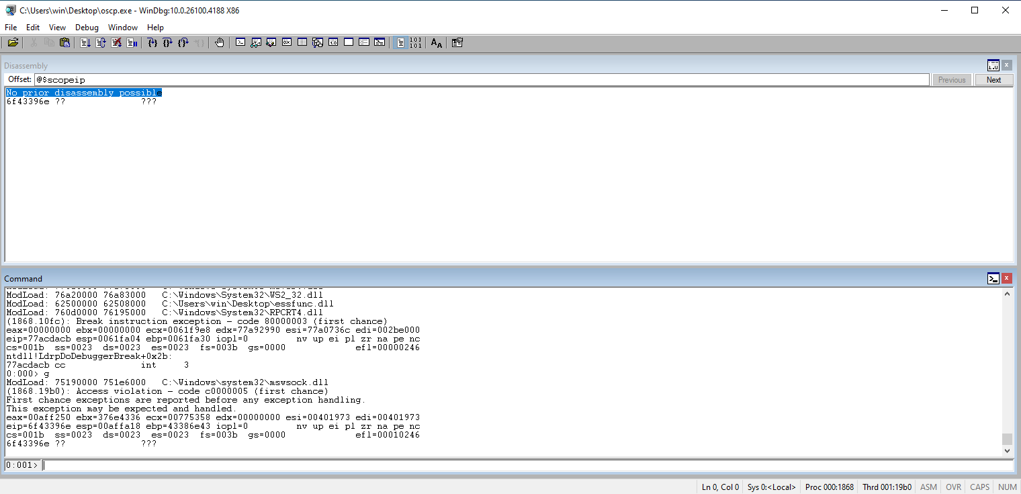The image size is (1021, 494).
Task: Click the Go (run) toolbar icon
Action: point(85,42)
